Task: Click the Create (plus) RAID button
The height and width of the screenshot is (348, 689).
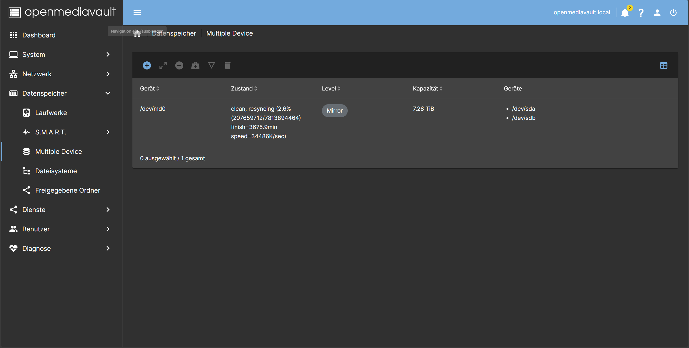Action: pos(147,65)
